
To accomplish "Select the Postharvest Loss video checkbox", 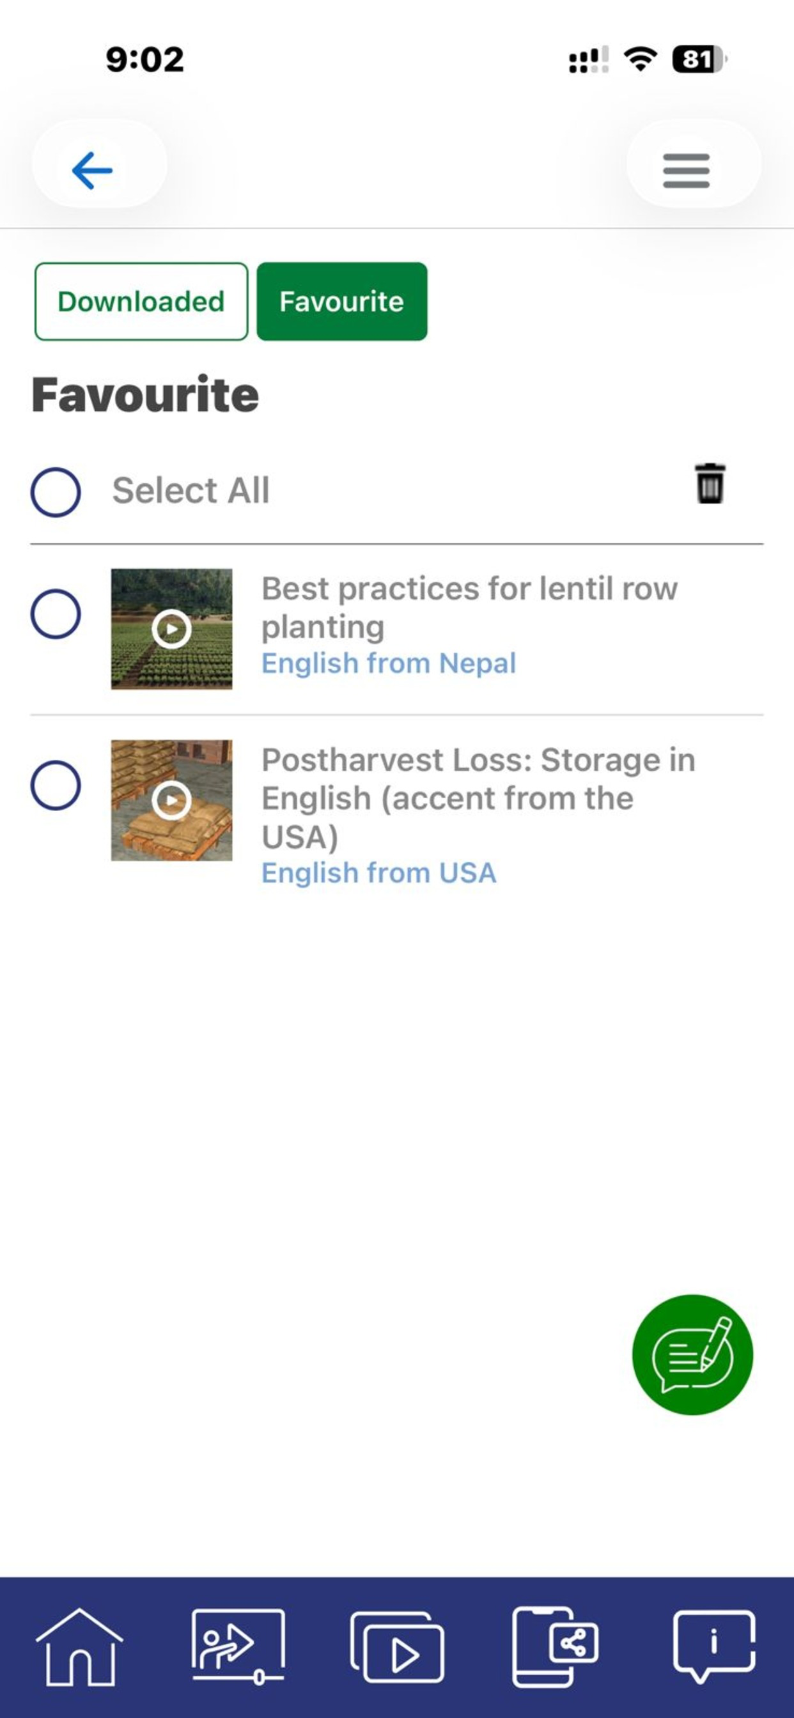I will 56,785.
